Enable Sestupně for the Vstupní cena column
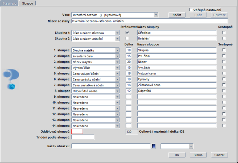238x163 pixels. (224, 73)
